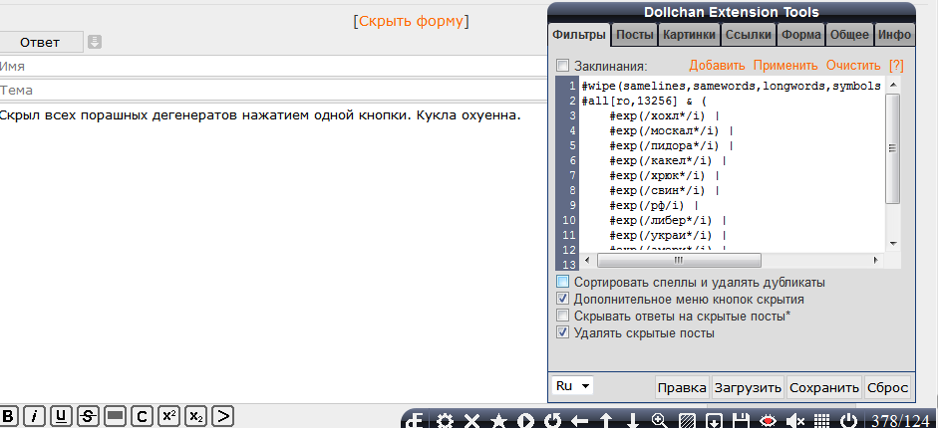Apply bold formatting with the B button
The height and width of the screenshot is (428, 938).
(x=9, y=416)
